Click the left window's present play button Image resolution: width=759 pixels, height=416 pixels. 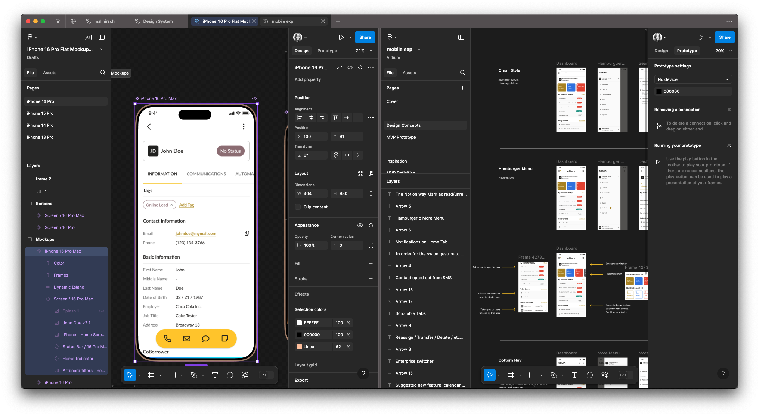pyautogui.click(x=341, y=37)
